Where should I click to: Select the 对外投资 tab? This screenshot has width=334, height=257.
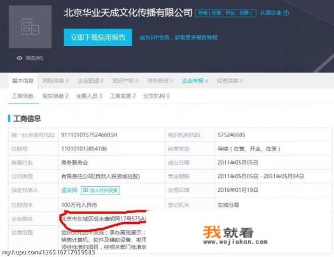click(160, 81)
